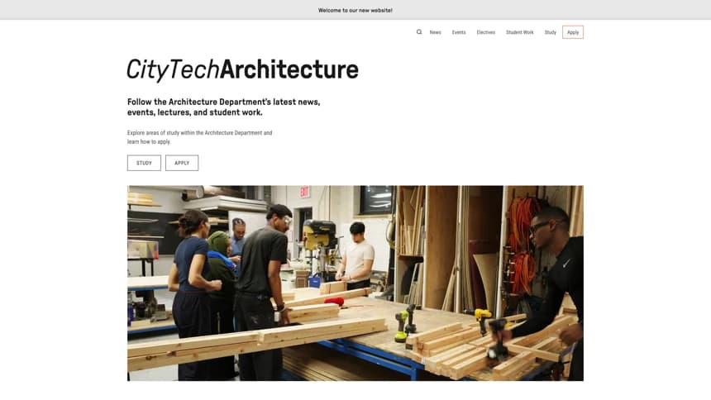Open the woodshop hero photo
Image resolution: width=711 pixels, height=400 pixels.
click(355, 283)
